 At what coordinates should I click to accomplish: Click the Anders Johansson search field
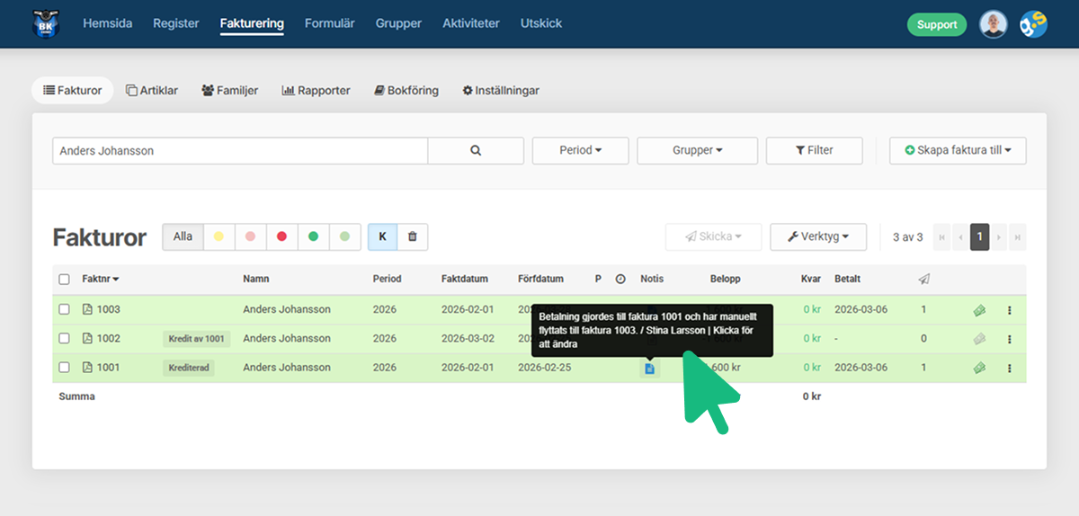pyautogui.click(x=240, y=151)
